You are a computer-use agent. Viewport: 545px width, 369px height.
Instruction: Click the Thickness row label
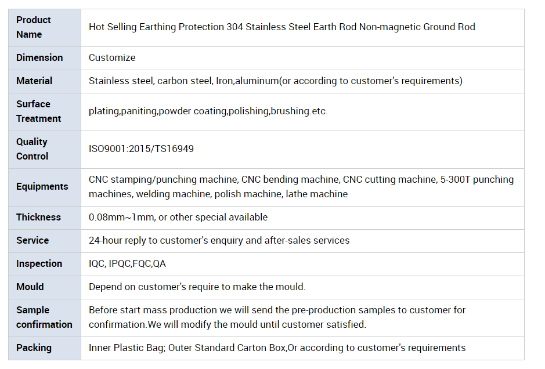tap(38, 217)
